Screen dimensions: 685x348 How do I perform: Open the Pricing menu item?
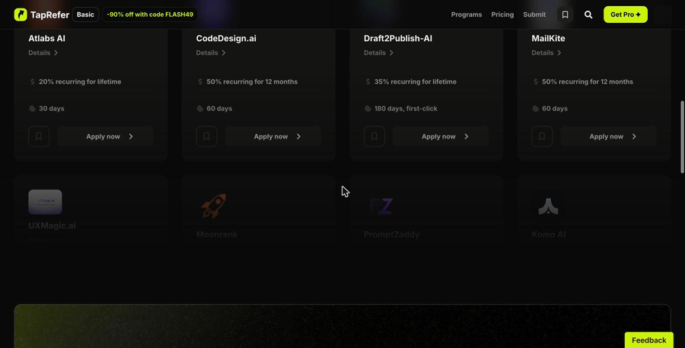[x=502, y=14]
